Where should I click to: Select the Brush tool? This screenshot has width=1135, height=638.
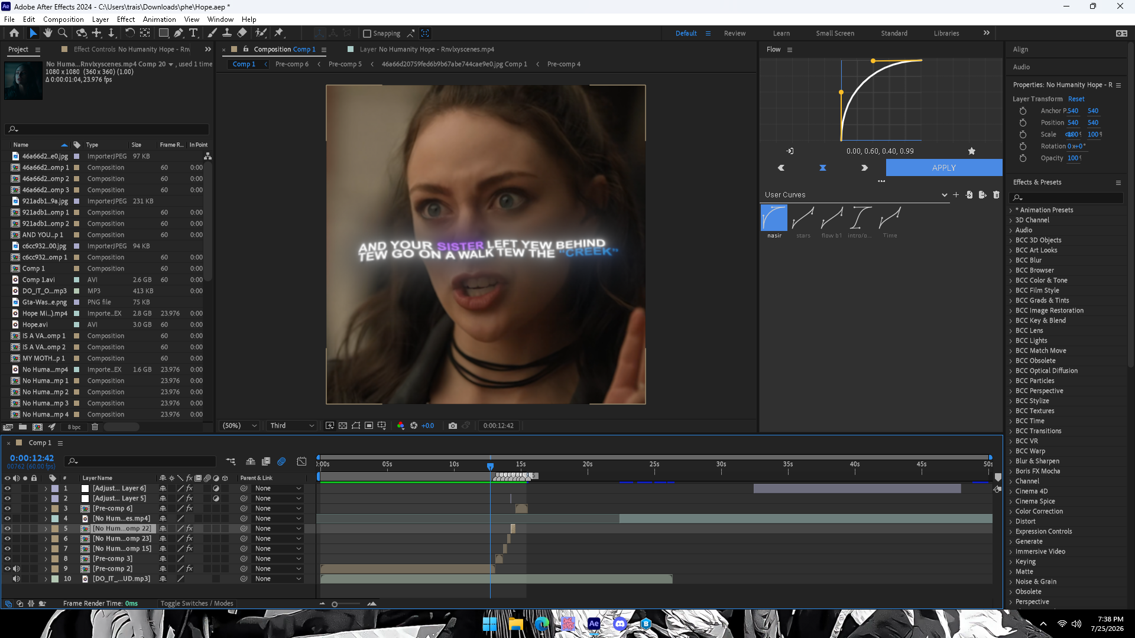[x=212, y=33]
